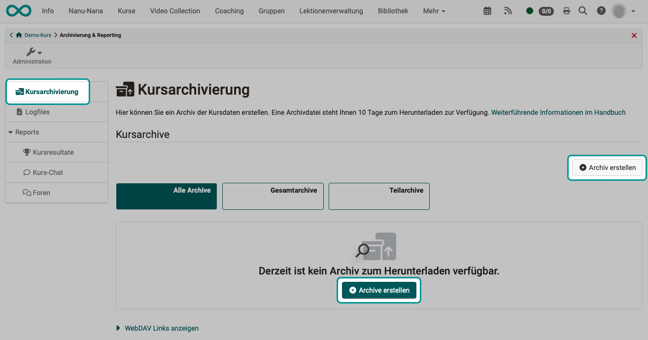Select the Alle Archive filter tab
Viewport: 648px width, 340px height.
point(167,196)
